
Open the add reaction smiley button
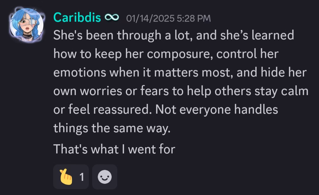point(105,177)
